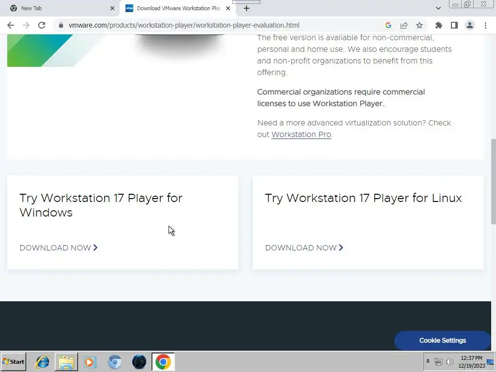This screenshot has height=372, width=496.
Task: Open the Google icon in address bar
Action: click(388, 25)
